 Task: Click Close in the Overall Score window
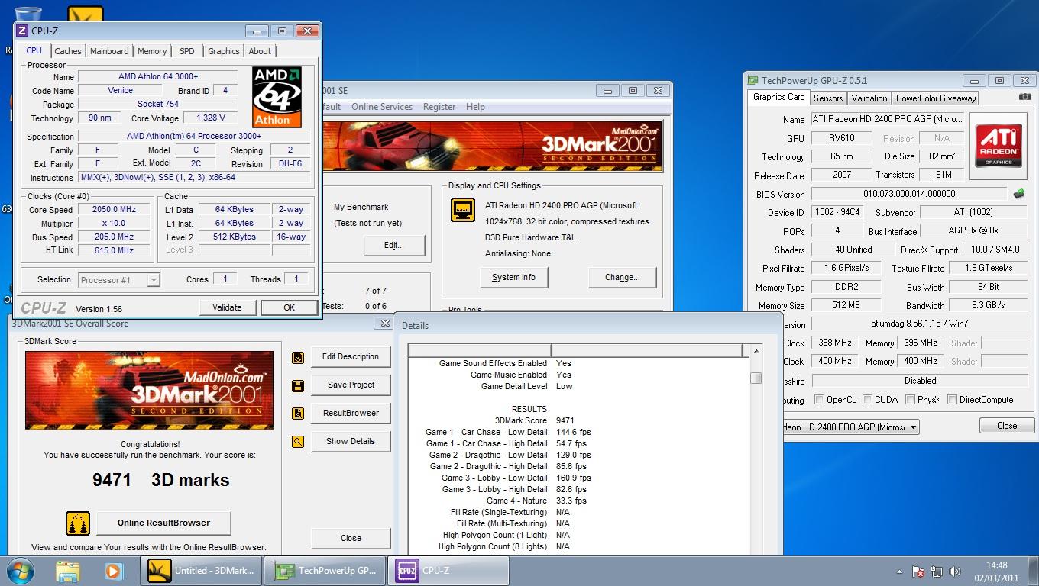(x=351, y=538)
